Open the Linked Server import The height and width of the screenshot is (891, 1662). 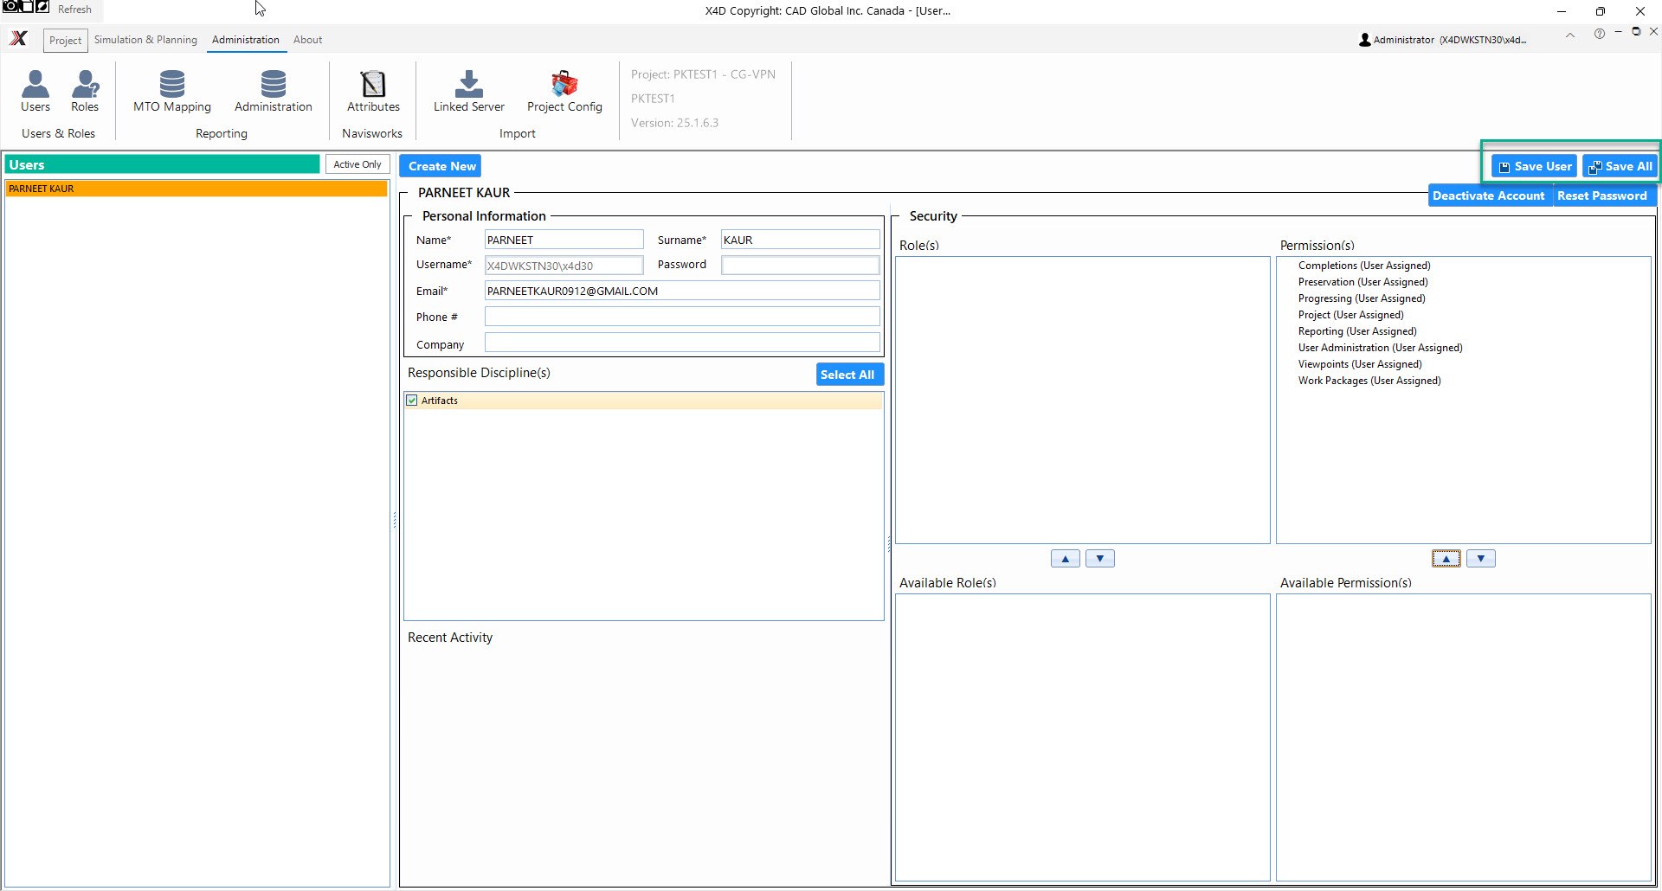[x=469, y=91]
